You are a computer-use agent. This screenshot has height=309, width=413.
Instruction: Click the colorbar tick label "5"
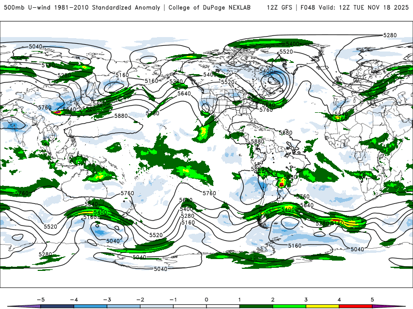(372, 300)
